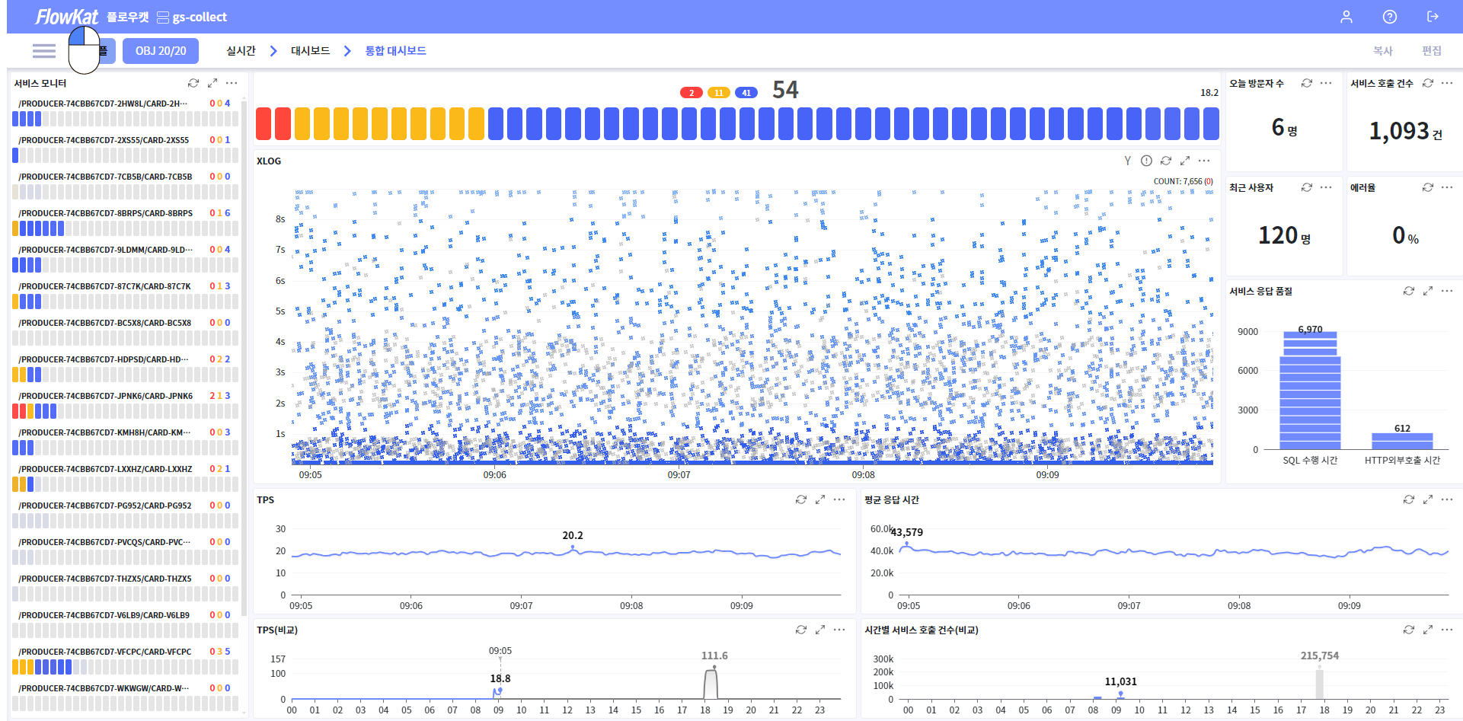The image size is (1463, 721).
Task: Maximize the XLOG chart panel
Action: click(x=1185, y=161)
